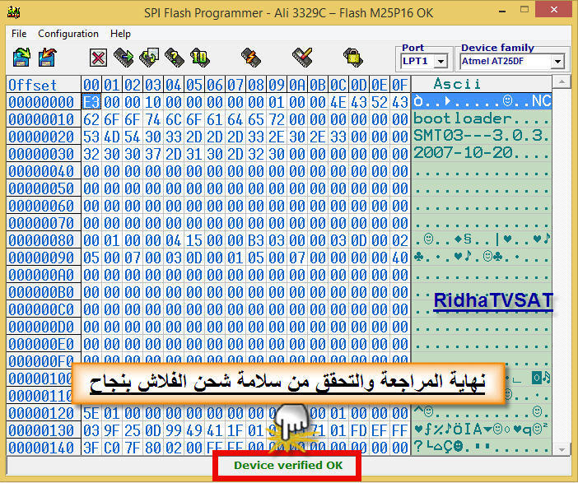The height and width of the screenshot is (483, 578).
Task: Click the red X icon in toolbar
Action: coord(99,58)
